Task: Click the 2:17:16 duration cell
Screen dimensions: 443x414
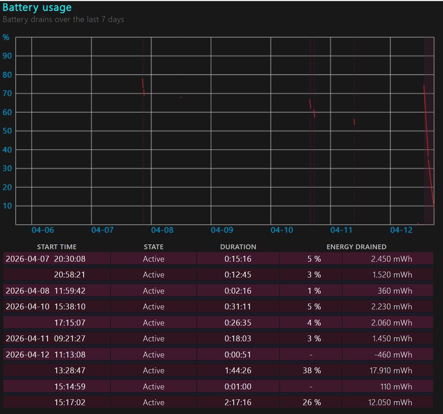Action: coord(238,402)
